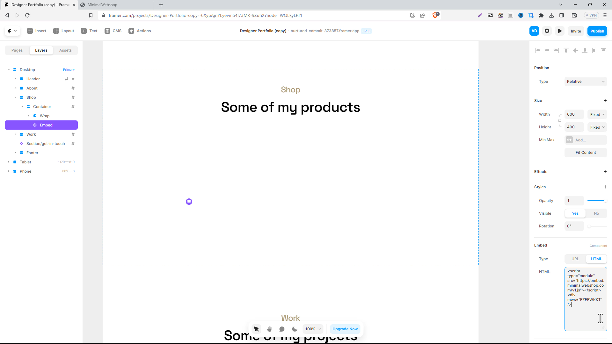The image size is (612, 344).
Task: Set Visible to No
Action: coord(596,213)
